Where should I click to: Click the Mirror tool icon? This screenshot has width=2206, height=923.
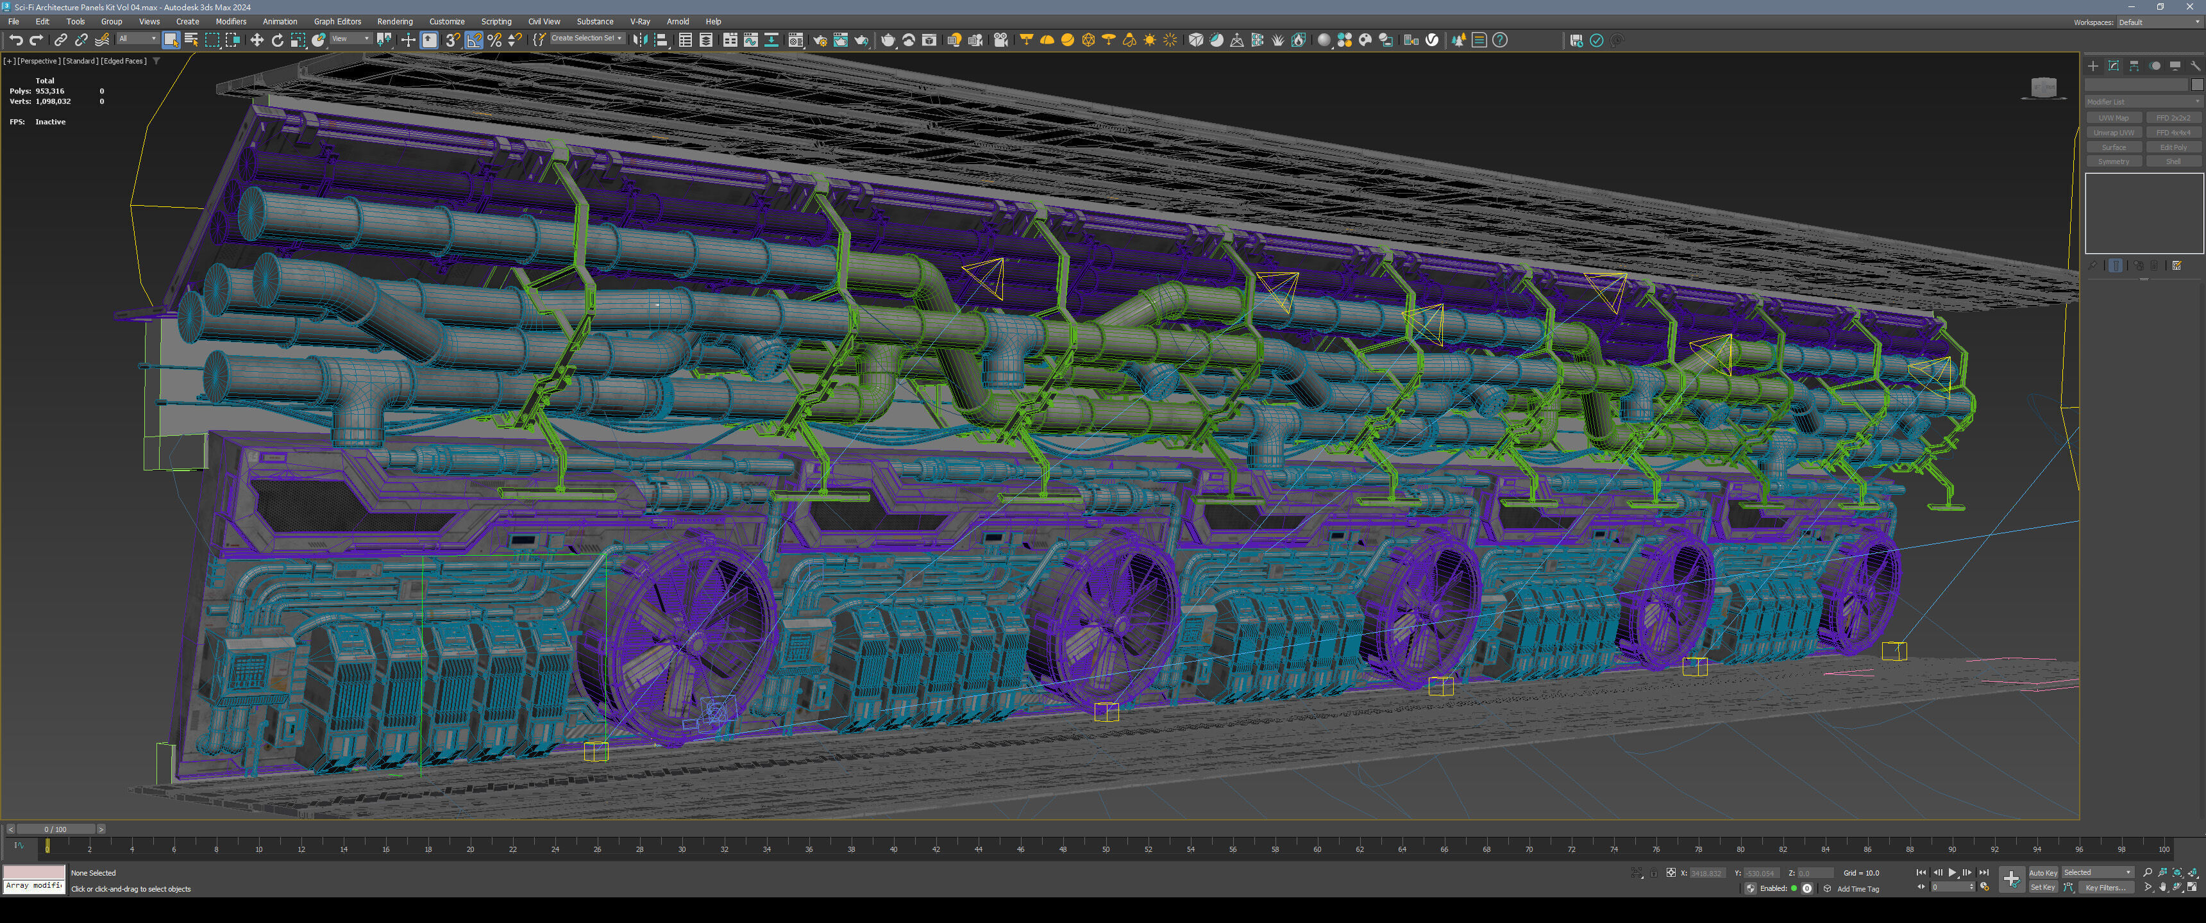(640, 40)
